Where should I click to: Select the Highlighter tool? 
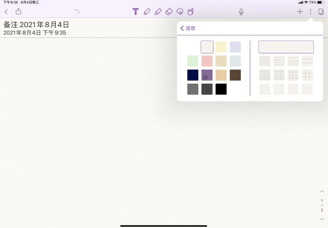tap(158, 12)
